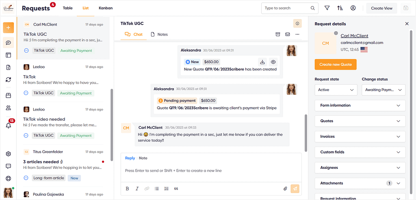Expand the Invoices section

[360, 136]
